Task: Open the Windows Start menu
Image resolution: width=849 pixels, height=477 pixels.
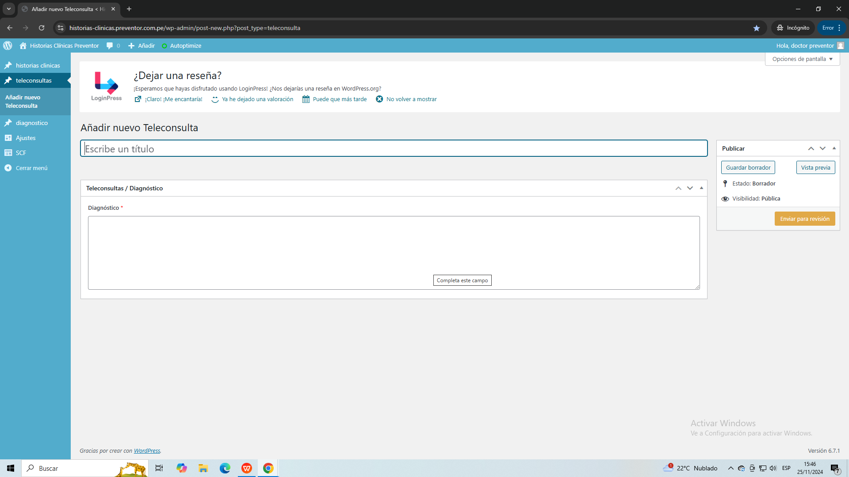Action: click(11, 468)
